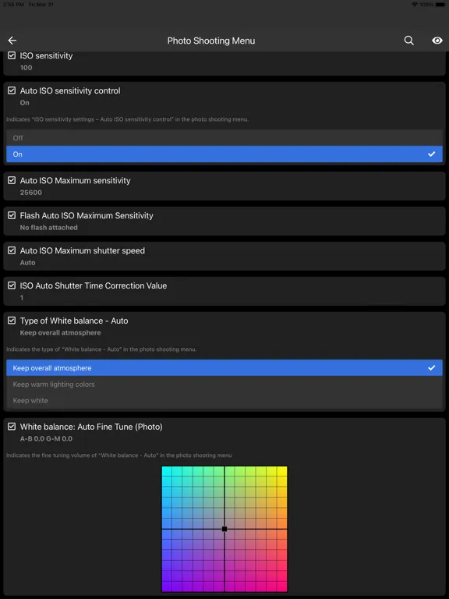Select the highlighted On option

224,154
